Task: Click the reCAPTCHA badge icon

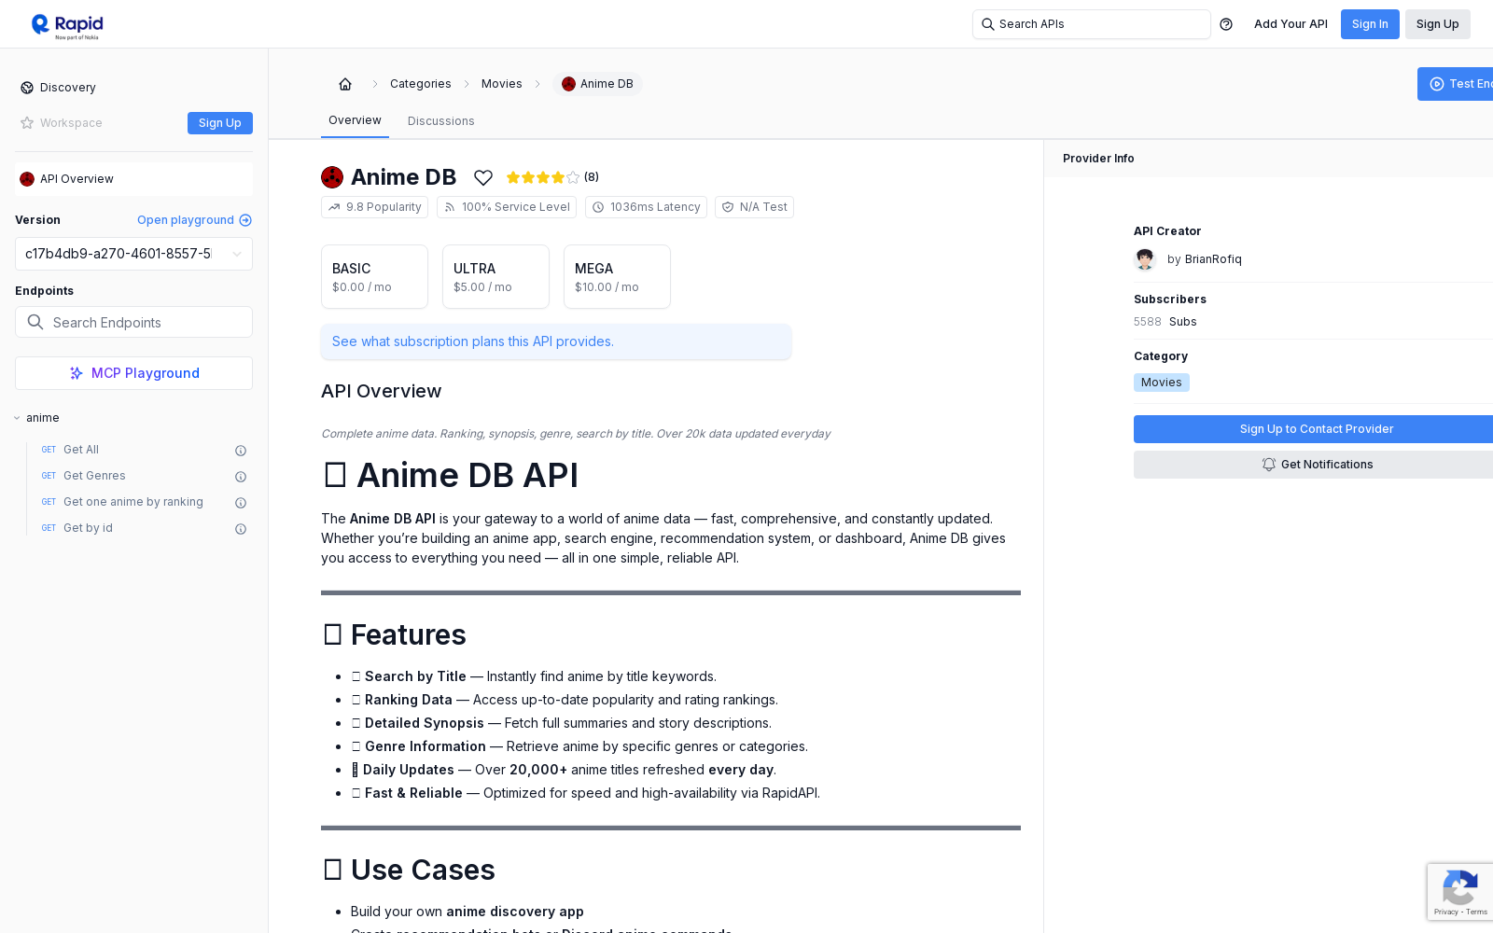Action: [x=1459, y=893]
